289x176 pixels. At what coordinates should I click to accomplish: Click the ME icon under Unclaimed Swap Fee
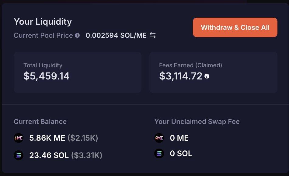tap(159, 138)
